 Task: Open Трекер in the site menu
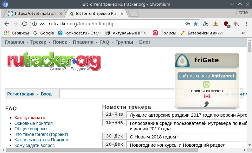coord(38,42)
